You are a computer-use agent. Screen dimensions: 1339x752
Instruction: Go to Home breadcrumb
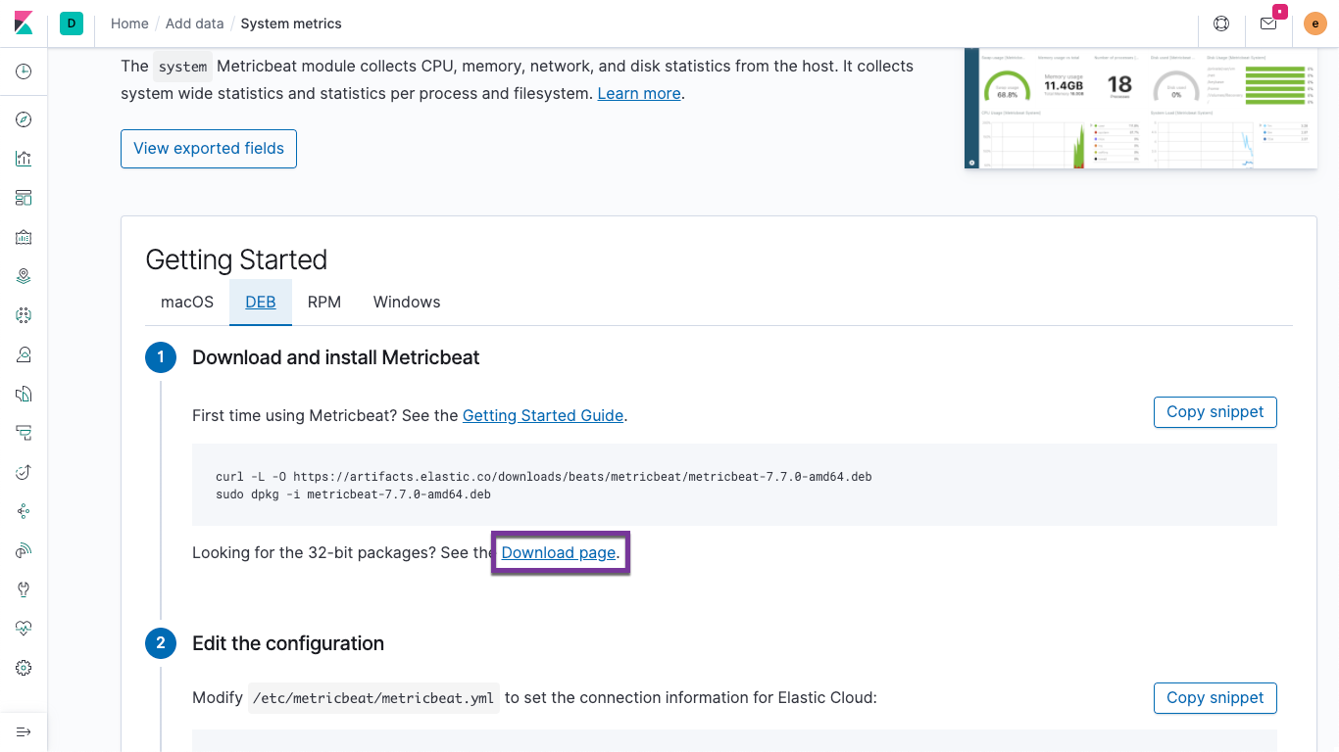pos(129,23)
